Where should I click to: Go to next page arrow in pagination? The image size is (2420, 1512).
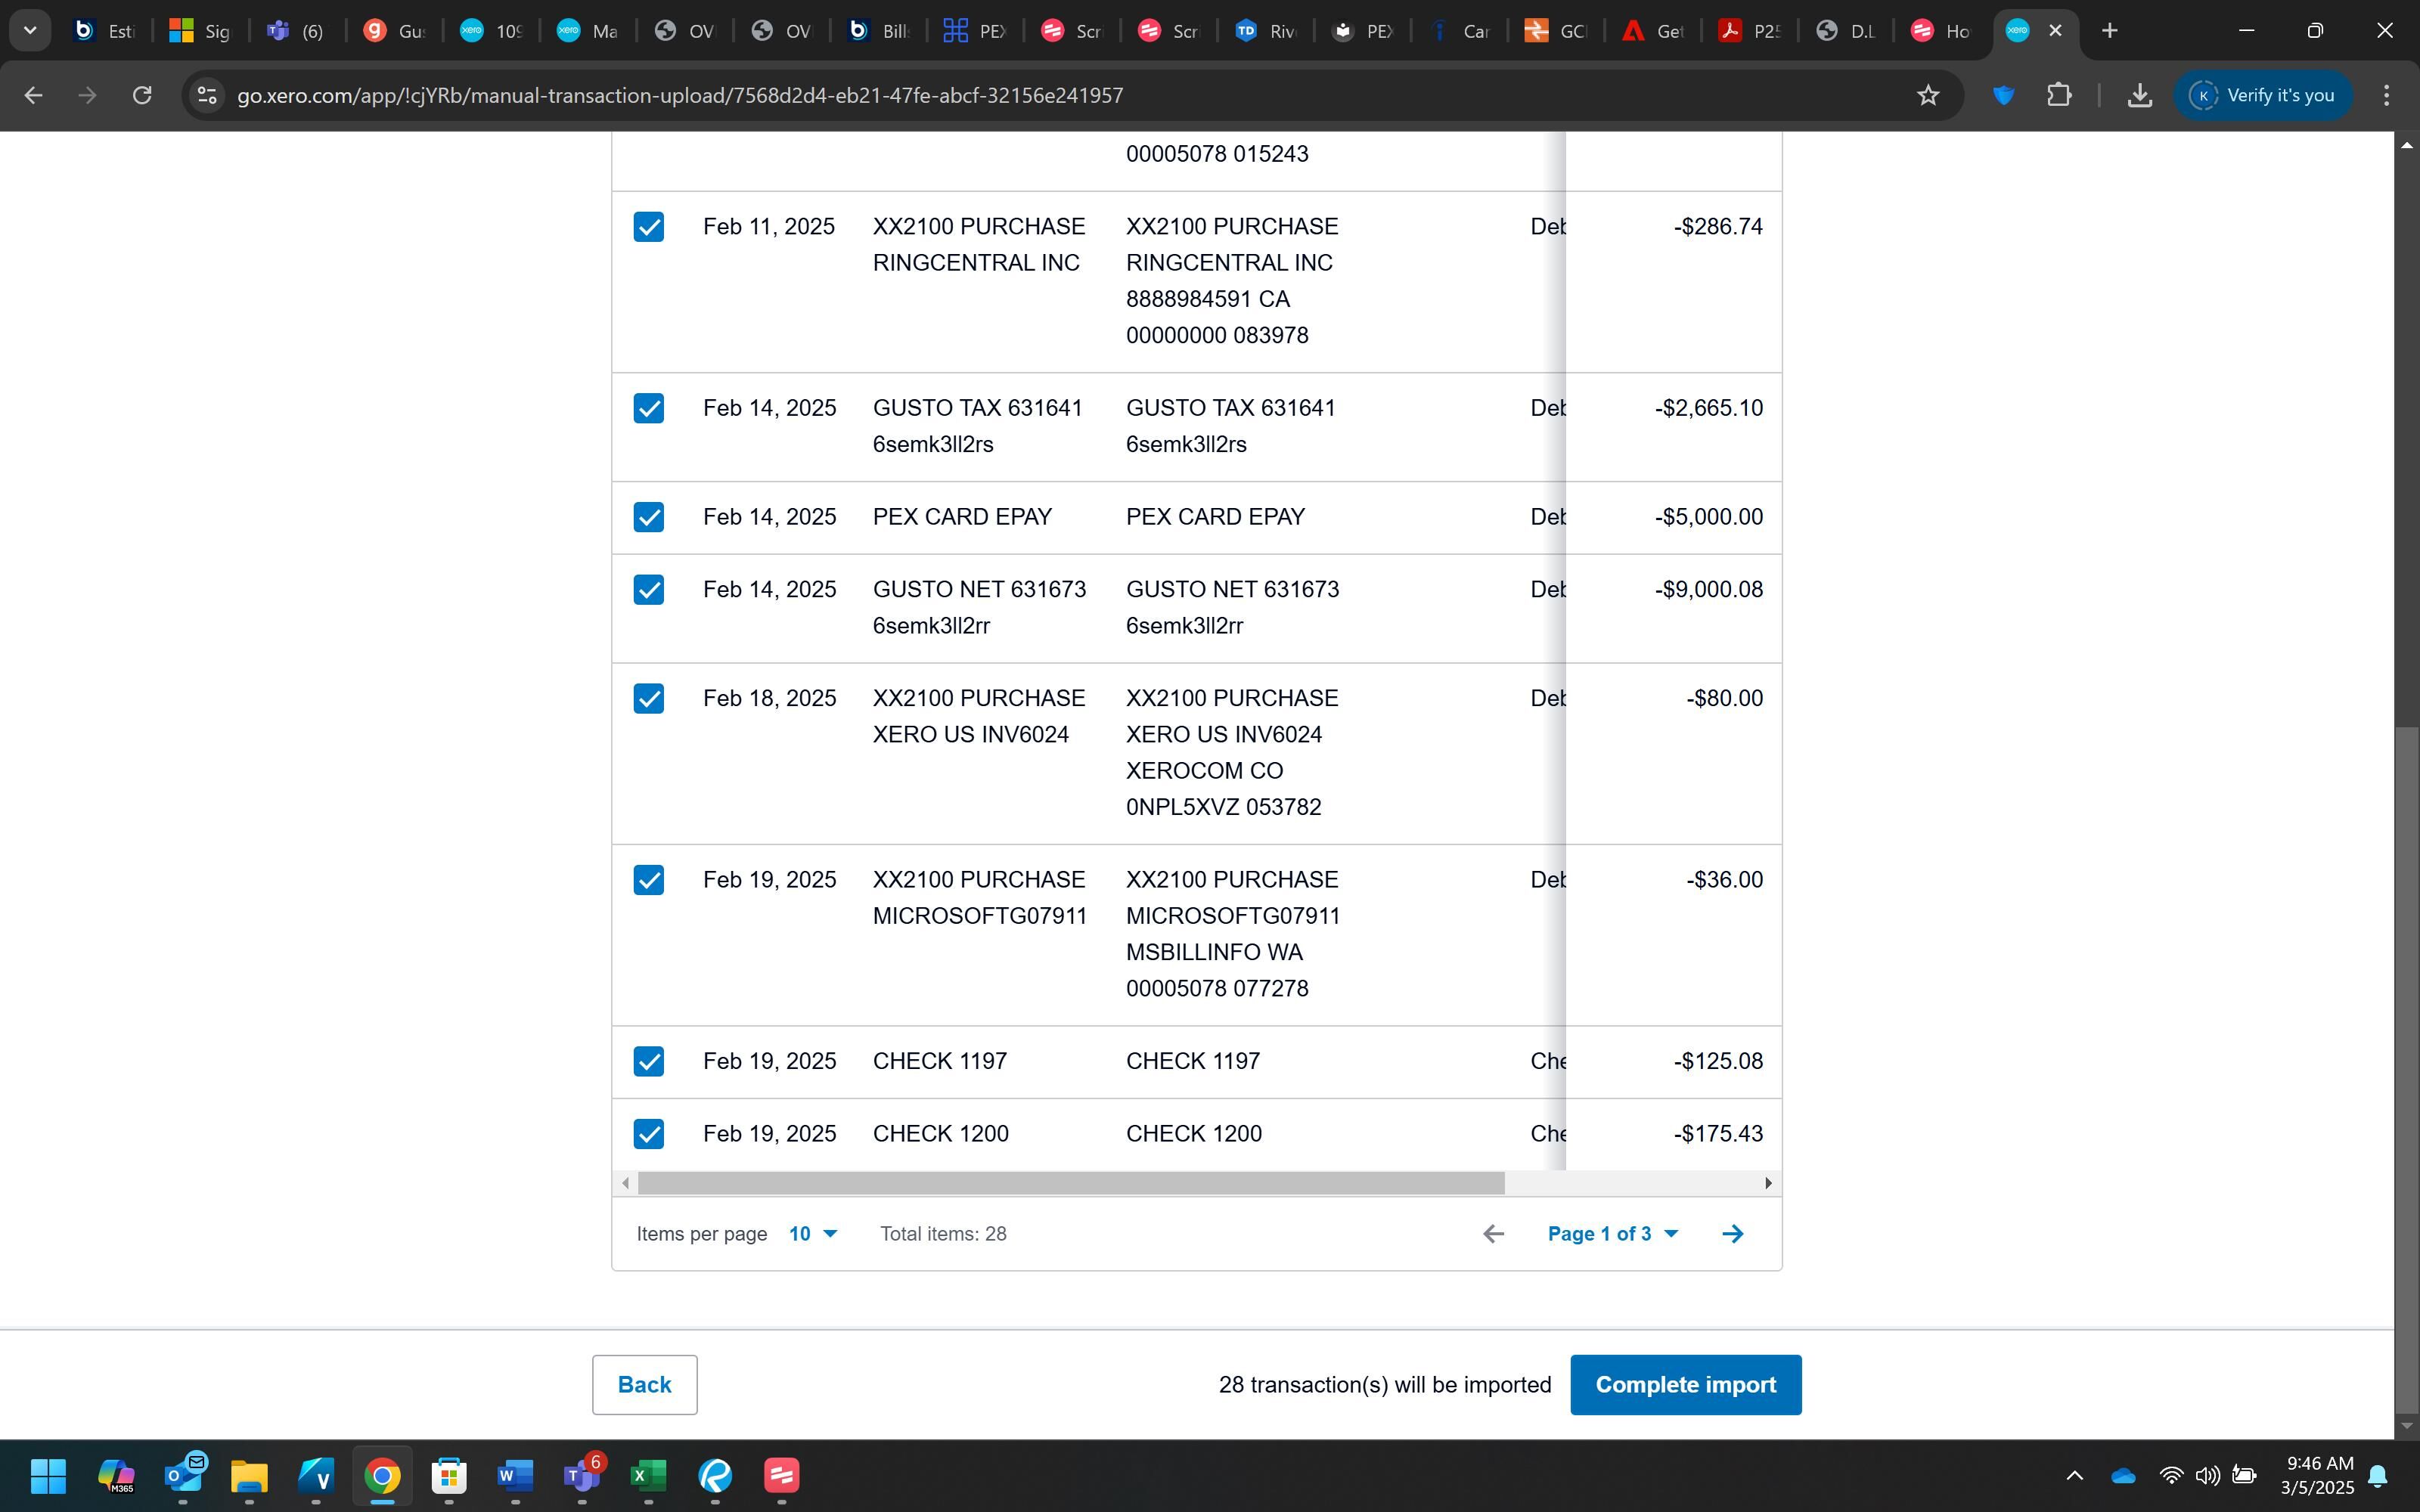coord(1733,1234)
